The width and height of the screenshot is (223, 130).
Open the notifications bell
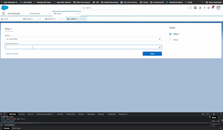pyautogui.click(x=213, y=8)
